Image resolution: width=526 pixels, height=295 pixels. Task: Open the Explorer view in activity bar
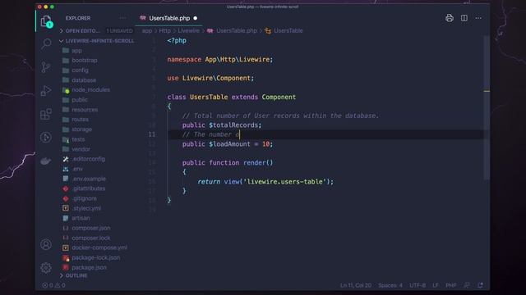tap(46, 22)
